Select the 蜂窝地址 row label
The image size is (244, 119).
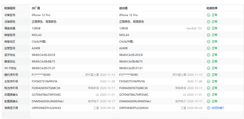point(10,61)
